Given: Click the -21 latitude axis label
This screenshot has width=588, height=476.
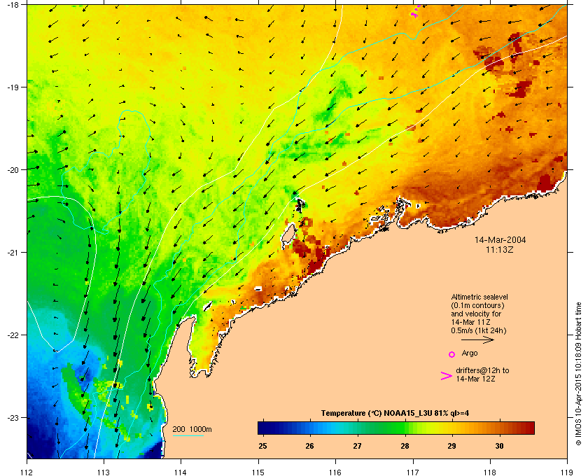Looking at the screenshot, I should [x=13, y=253].
